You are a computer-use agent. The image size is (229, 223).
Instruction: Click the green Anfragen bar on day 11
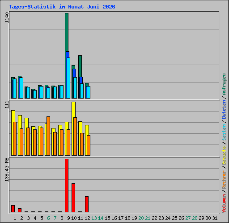pos(80,66)
